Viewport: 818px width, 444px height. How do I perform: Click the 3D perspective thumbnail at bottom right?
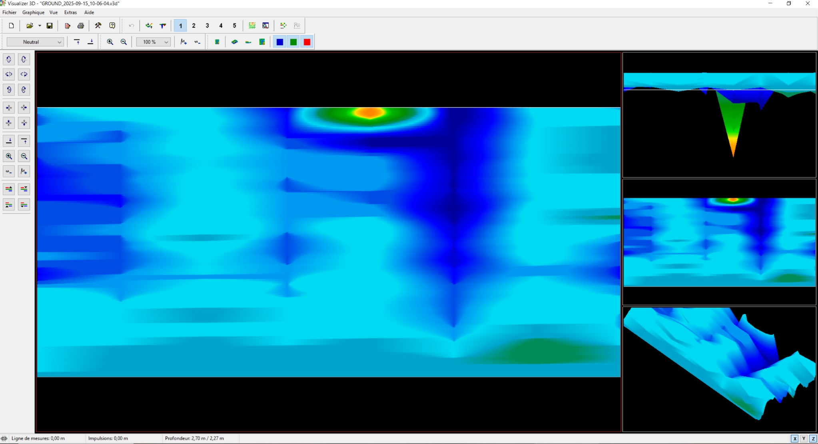click(719, 369)
